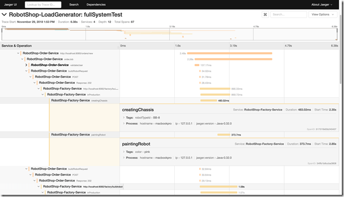The width and height of the screenshot is (344, 197).
Task: Focus the span Search field in trace header
Action: [x=288, y=14]
